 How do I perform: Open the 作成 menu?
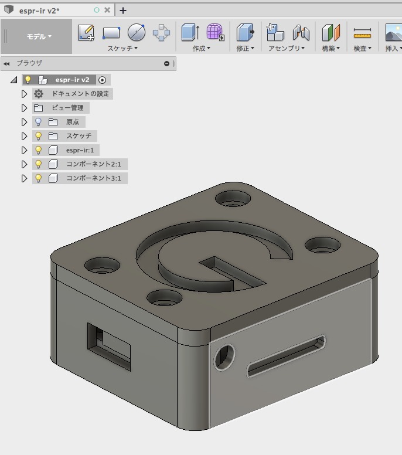click(x=201, y=49)
